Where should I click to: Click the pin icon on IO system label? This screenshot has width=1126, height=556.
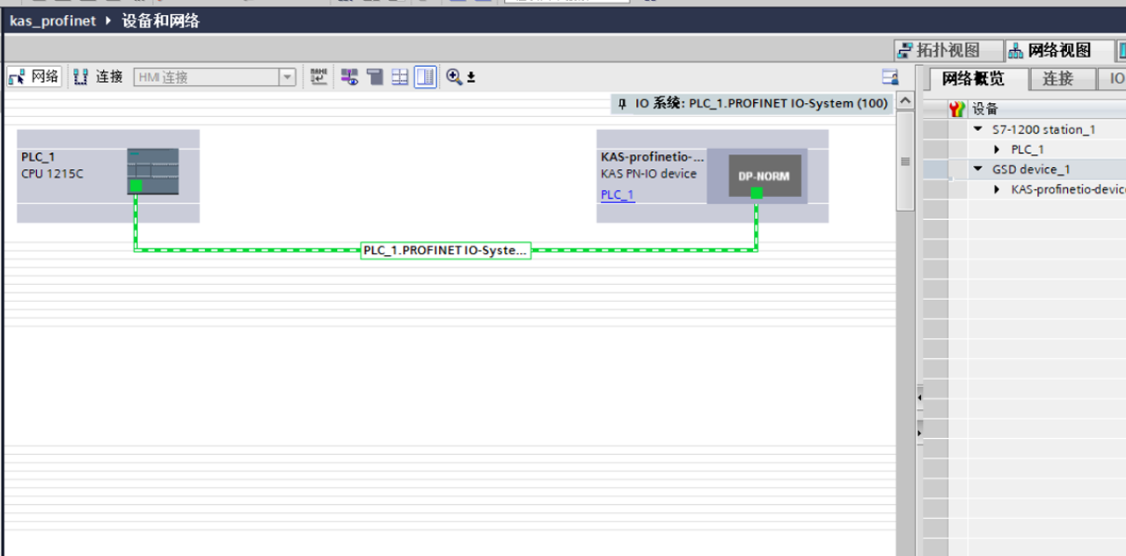(x=623, y=104)
